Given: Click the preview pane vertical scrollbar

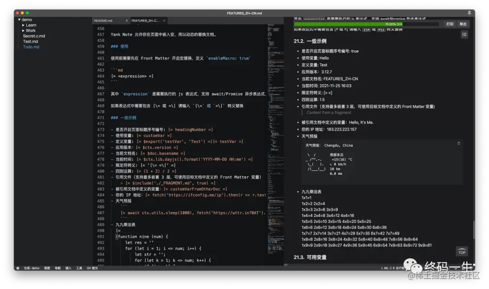Looking at the screenshot, I should pyautogui.click(x=474, y=230).
